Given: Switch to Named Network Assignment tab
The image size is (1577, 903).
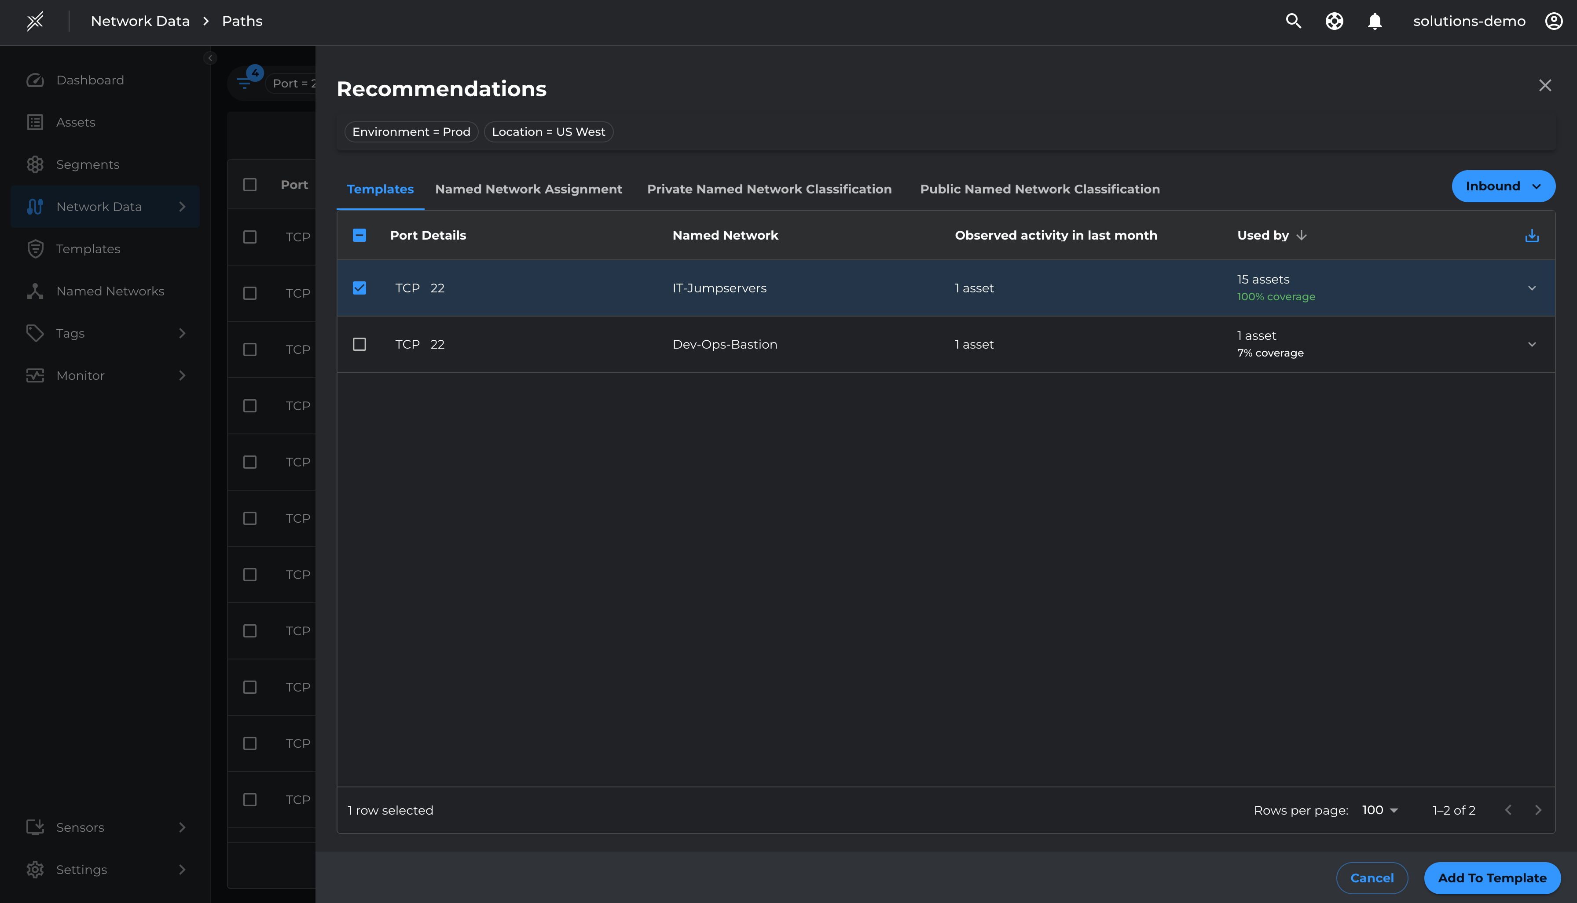Looking at the screenshot, I should (528, 189).
